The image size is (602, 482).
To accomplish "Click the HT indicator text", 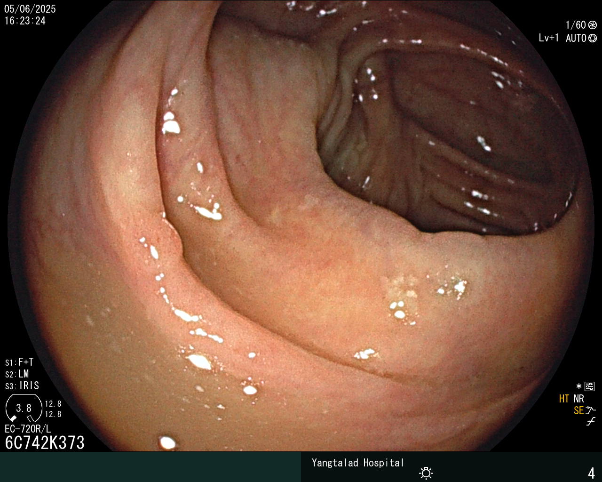I will point(564,399).
